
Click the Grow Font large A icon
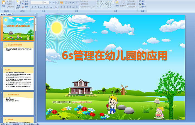[51, 3]
